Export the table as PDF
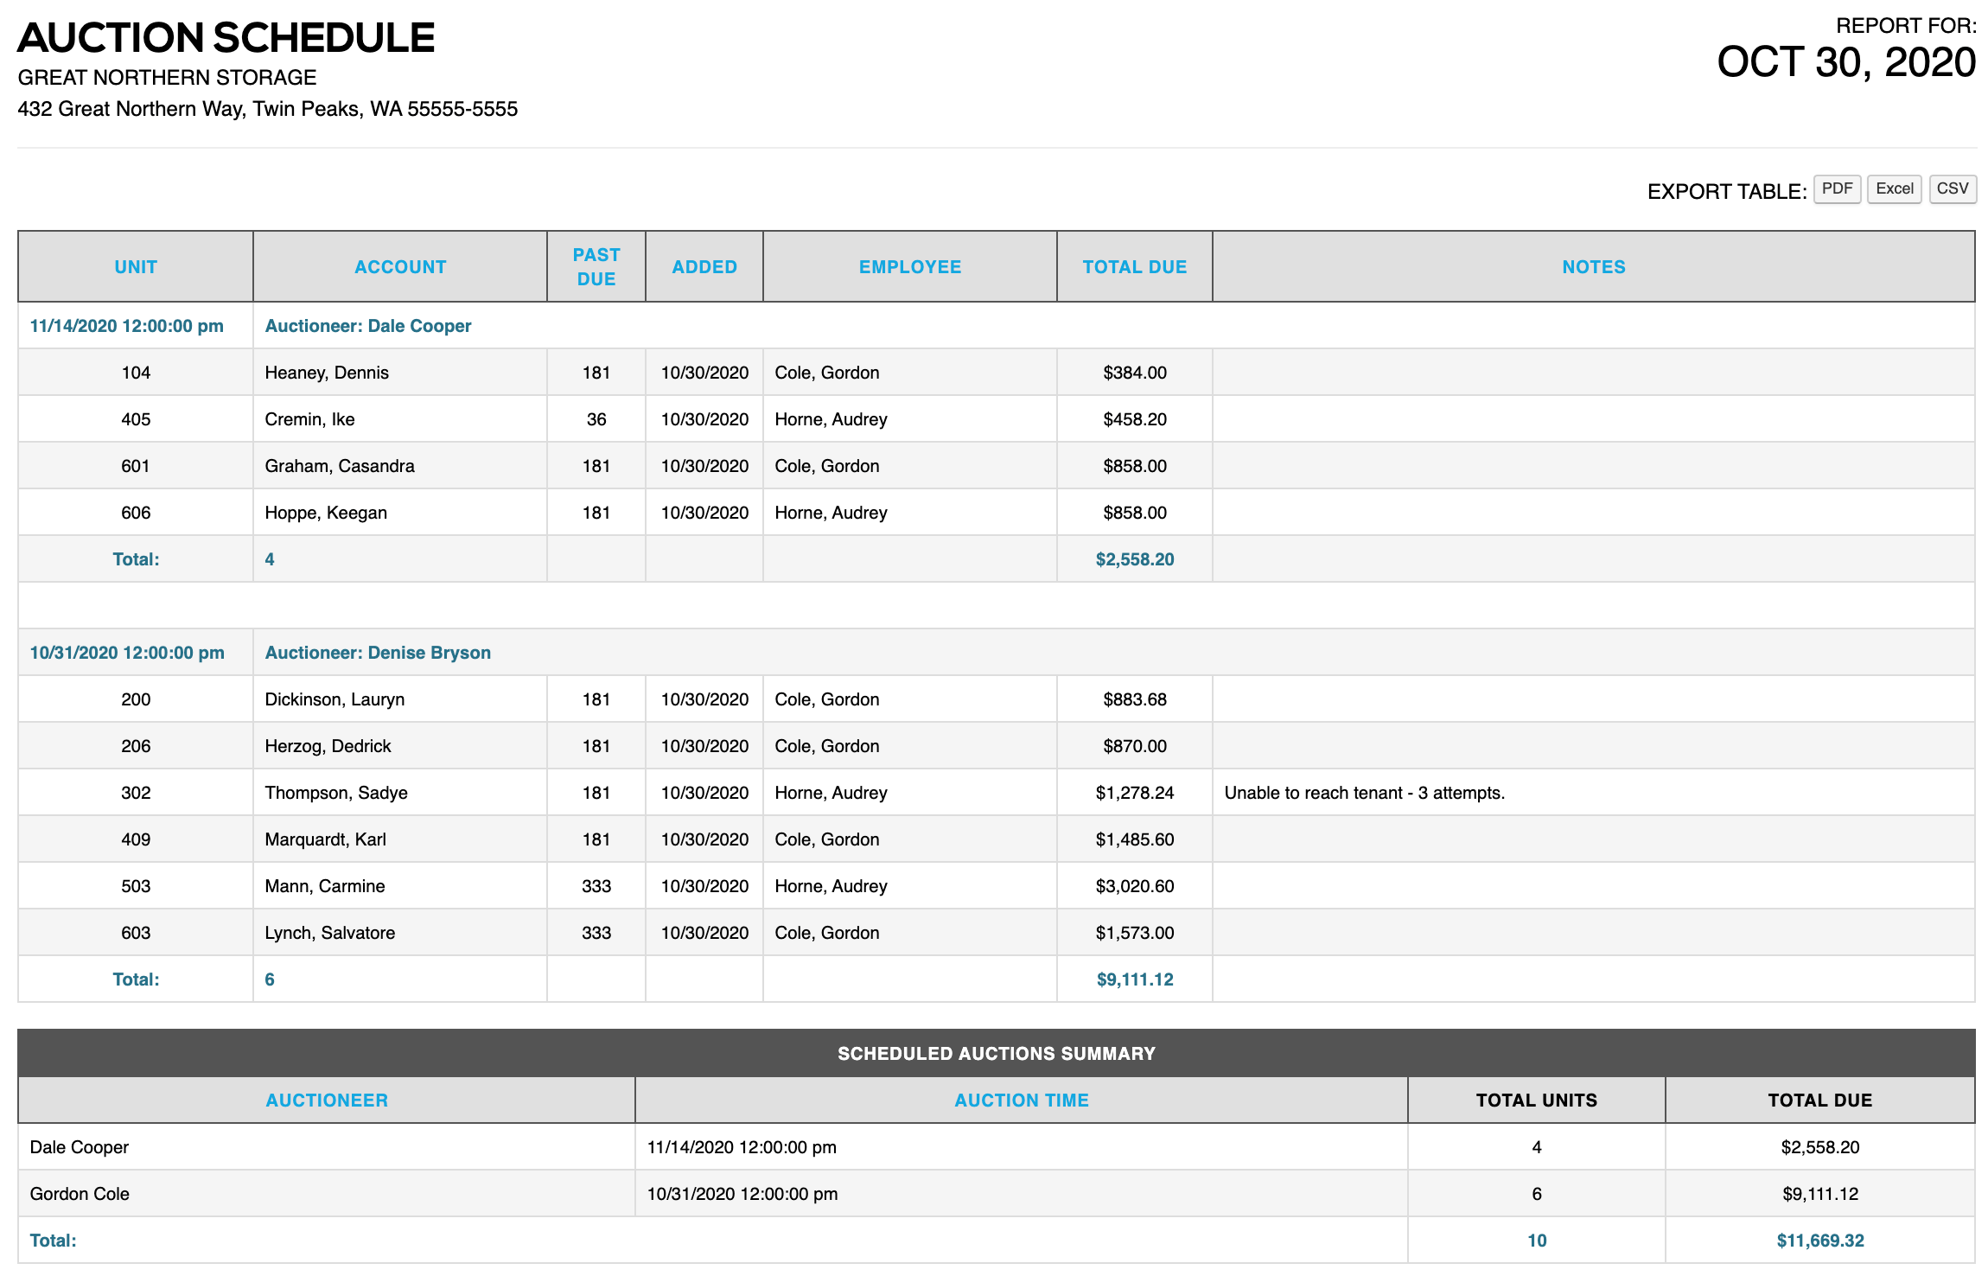The width and height of the screenshot is (1988, 1276). [x=1838, y=188]
